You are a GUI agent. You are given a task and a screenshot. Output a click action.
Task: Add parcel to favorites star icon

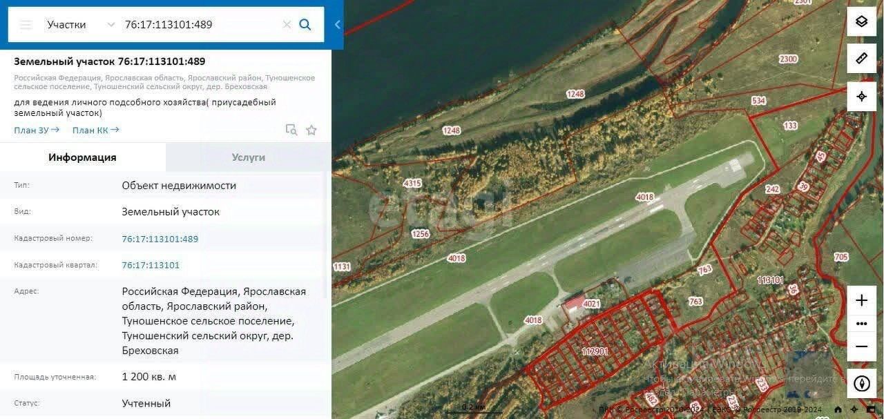coord(311,130)
